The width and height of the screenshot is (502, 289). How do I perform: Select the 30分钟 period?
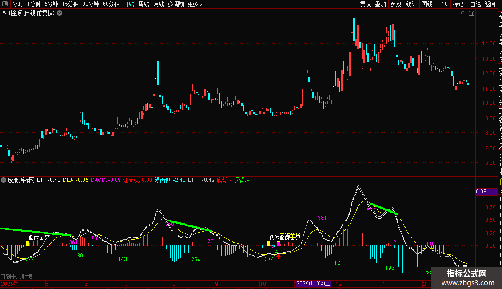click(x=91, y=4)
